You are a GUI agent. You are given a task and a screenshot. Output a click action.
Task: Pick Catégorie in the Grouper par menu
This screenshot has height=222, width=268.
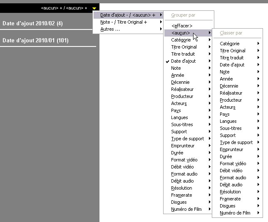point(188,40)
